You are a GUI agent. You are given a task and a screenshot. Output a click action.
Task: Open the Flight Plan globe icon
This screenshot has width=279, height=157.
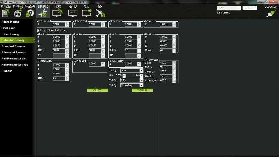18,13
